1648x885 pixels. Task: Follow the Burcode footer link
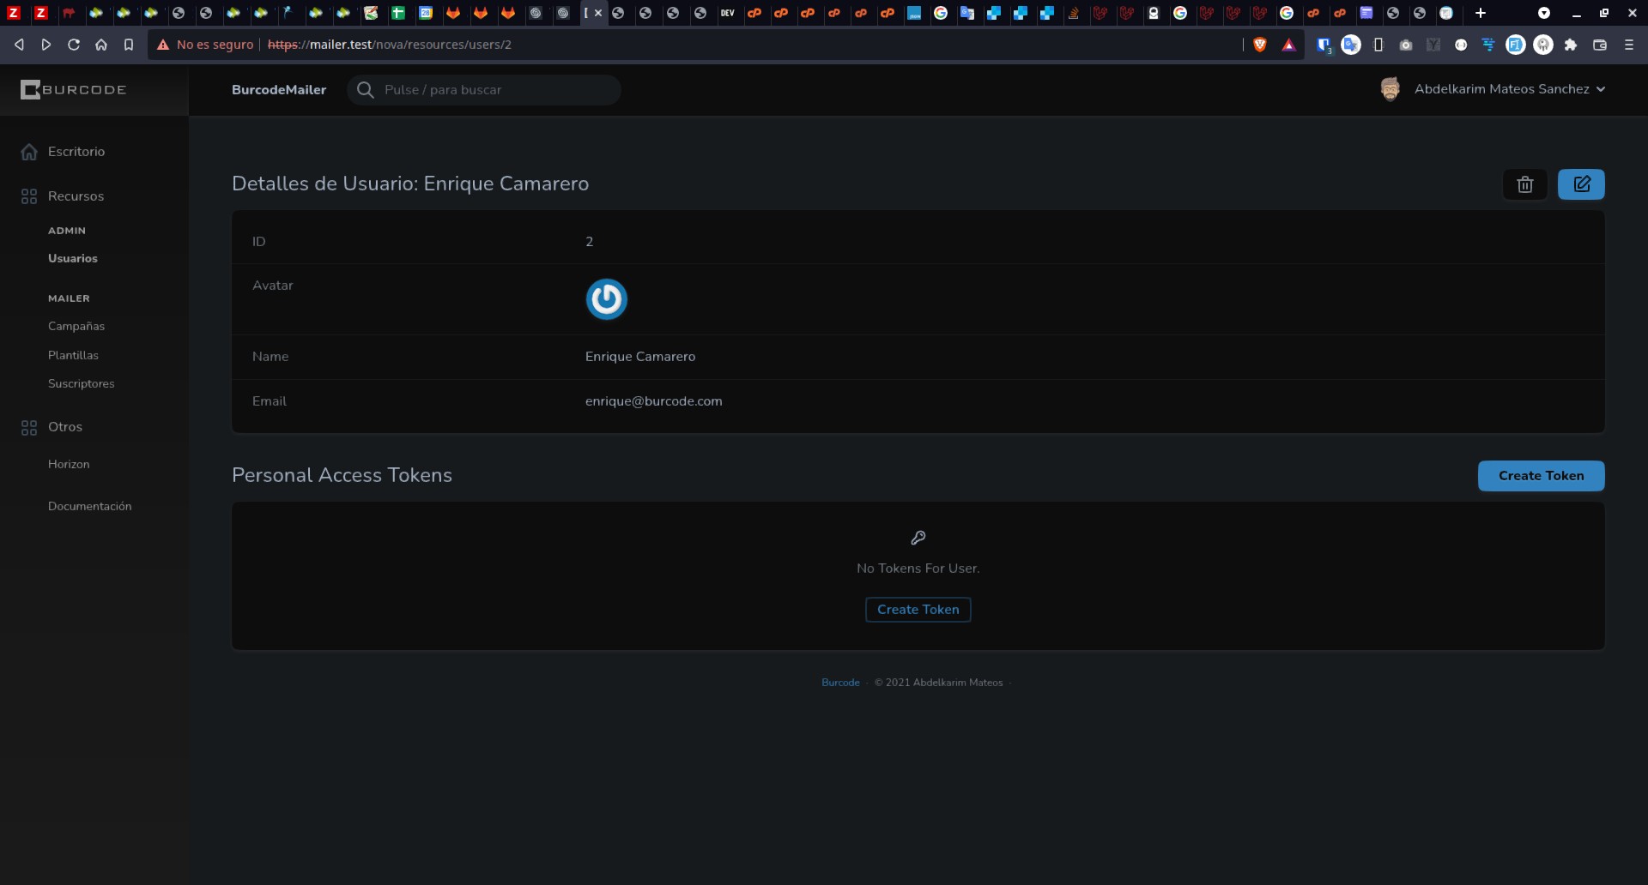click(x=840, y=683)
